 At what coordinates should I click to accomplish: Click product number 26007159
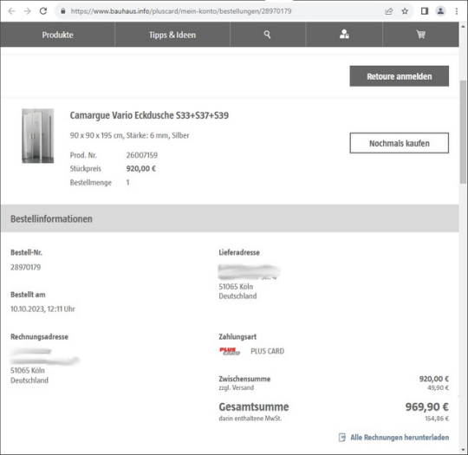pos(142,155)
